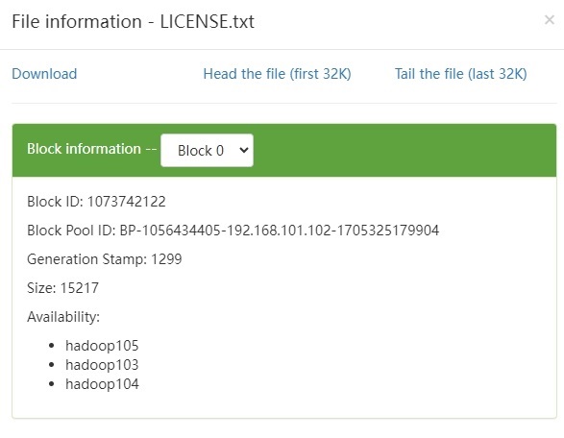
Task: Select the Block ID number 1073742122
Action: click(x=126, y=202)
